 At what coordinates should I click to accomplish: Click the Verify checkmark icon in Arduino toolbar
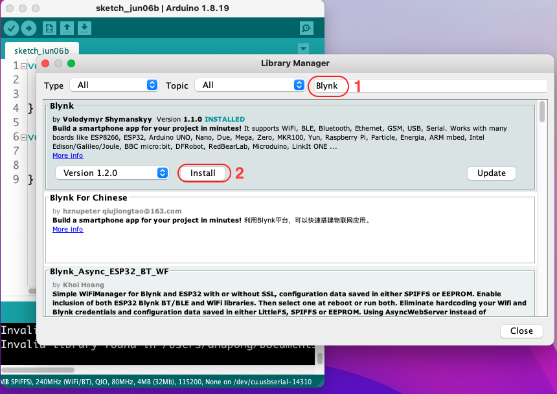[x=11, y=28]
